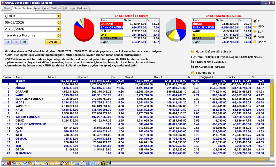Click the sun-star chart icon
Screen dimensions: 276x167
tap(98, 163)
